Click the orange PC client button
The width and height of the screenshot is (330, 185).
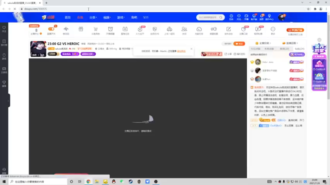295,30
